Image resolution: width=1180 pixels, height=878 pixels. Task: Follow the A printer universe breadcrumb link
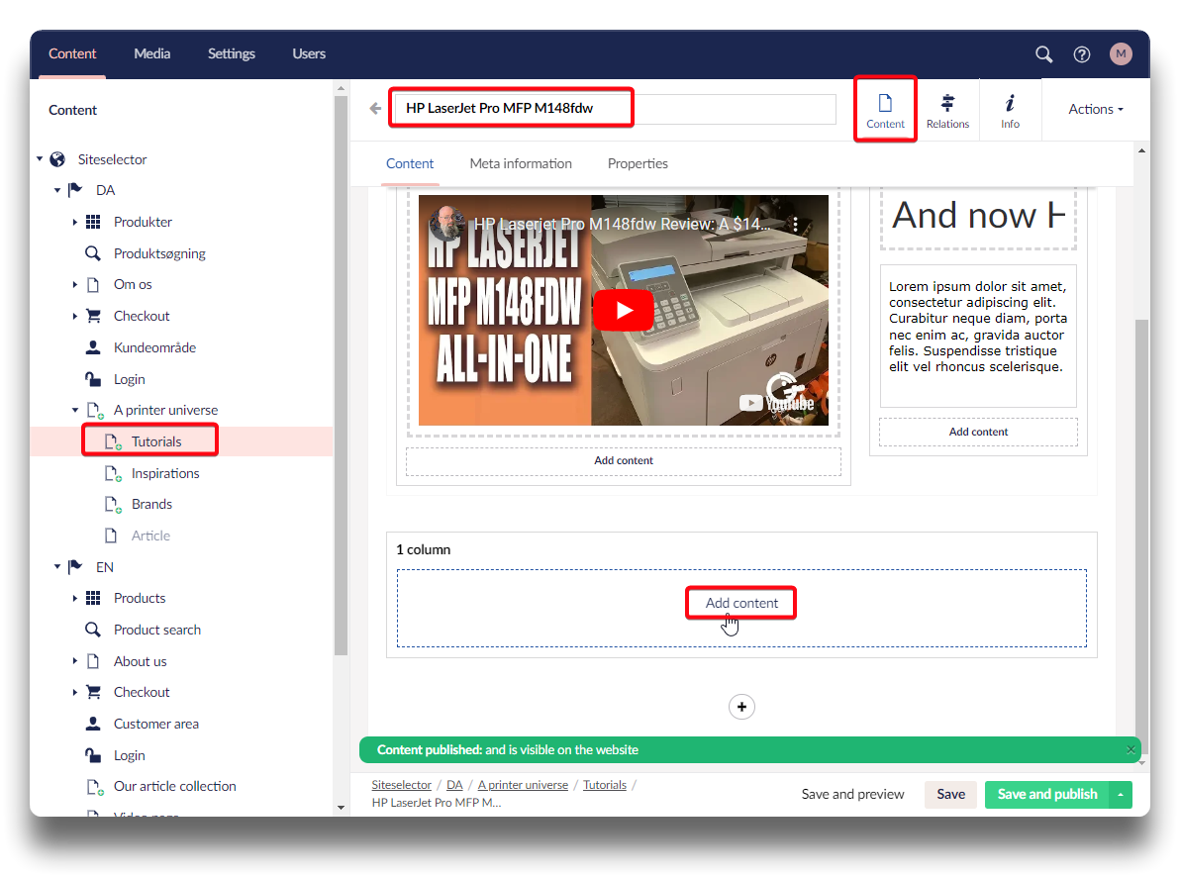tap(523, 785)
